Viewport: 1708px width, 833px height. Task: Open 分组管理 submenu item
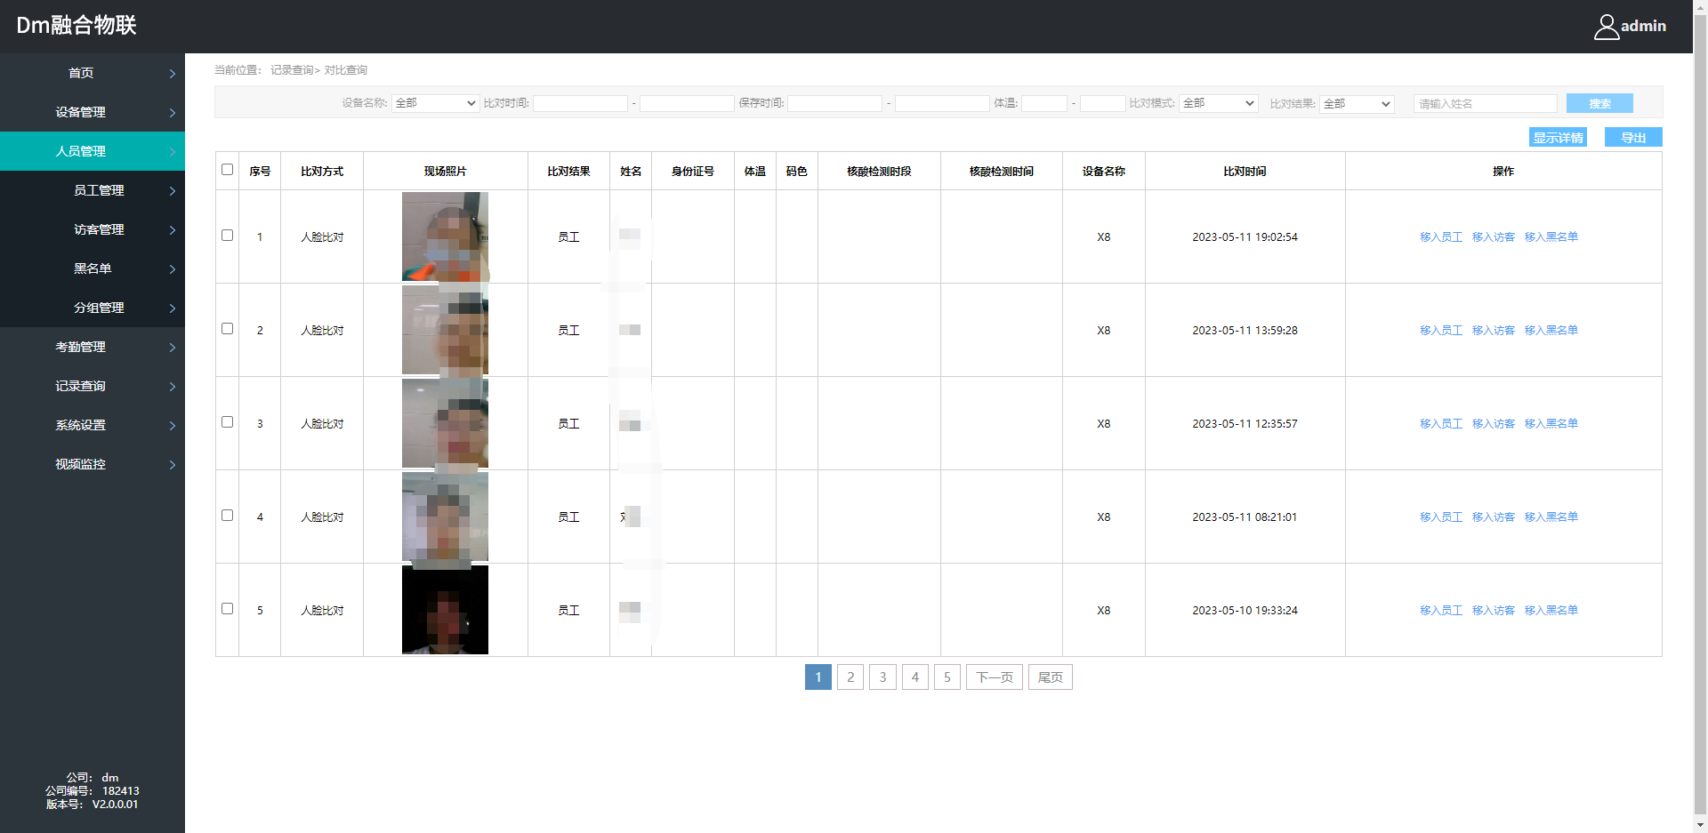pyautogui.click(x=99, y=308)
